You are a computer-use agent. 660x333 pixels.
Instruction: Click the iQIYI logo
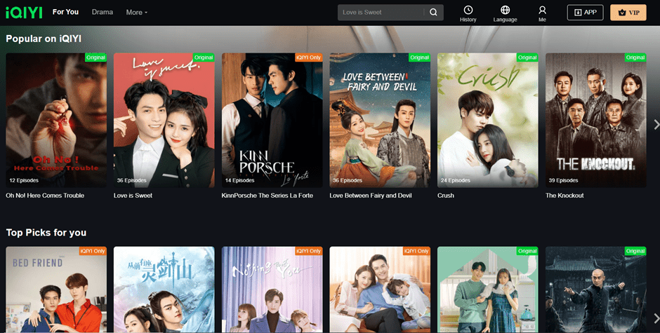[24, 13]
